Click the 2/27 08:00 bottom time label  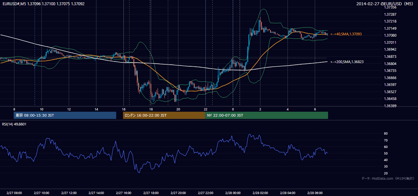coord(14,193)
